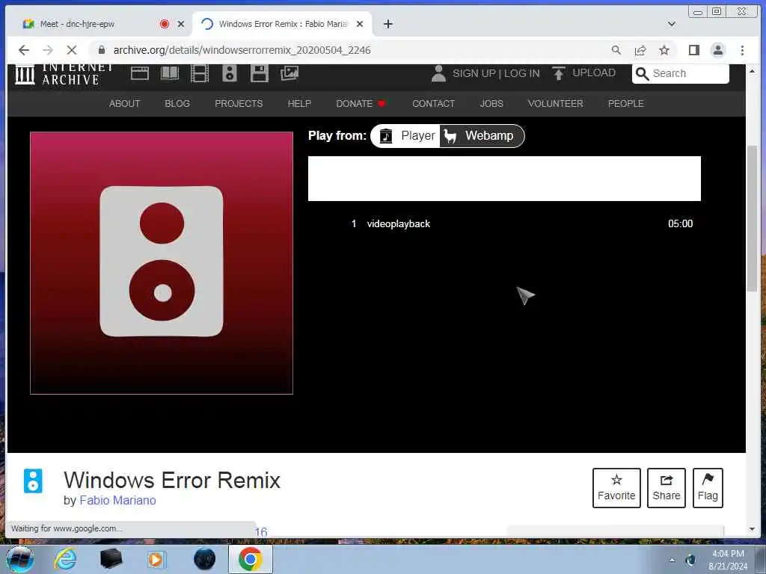Open the Internet Archive web (Wayback) icon
The width and height of the screenshot is (766, 574).
pos(140,73)
